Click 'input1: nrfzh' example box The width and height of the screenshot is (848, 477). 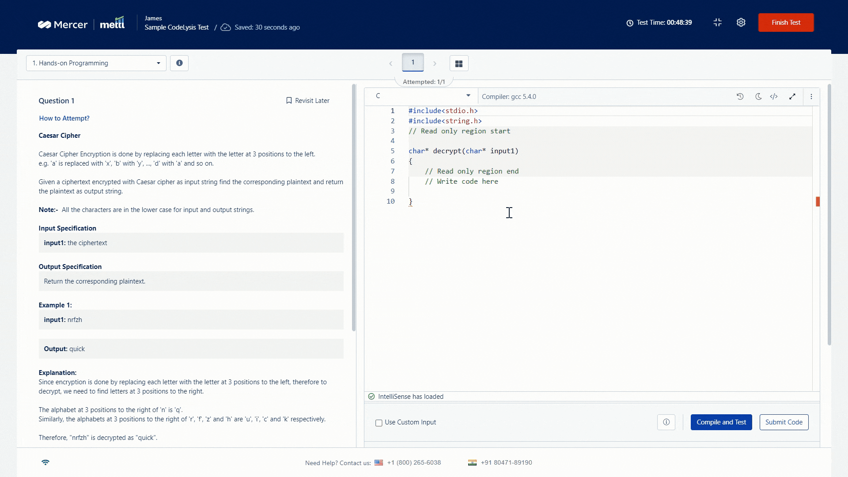191,320
